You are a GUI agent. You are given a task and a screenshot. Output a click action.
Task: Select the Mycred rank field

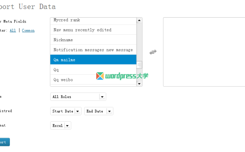tap(93, 21)
